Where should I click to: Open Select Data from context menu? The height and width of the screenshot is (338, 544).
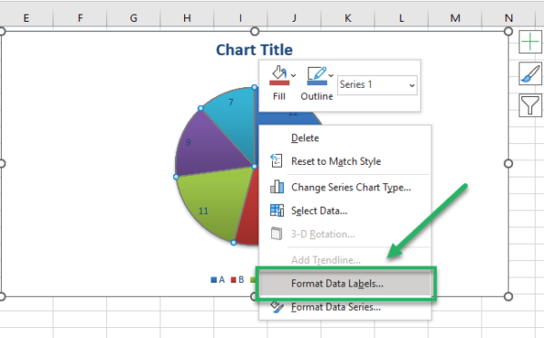(x=345, y=210)
